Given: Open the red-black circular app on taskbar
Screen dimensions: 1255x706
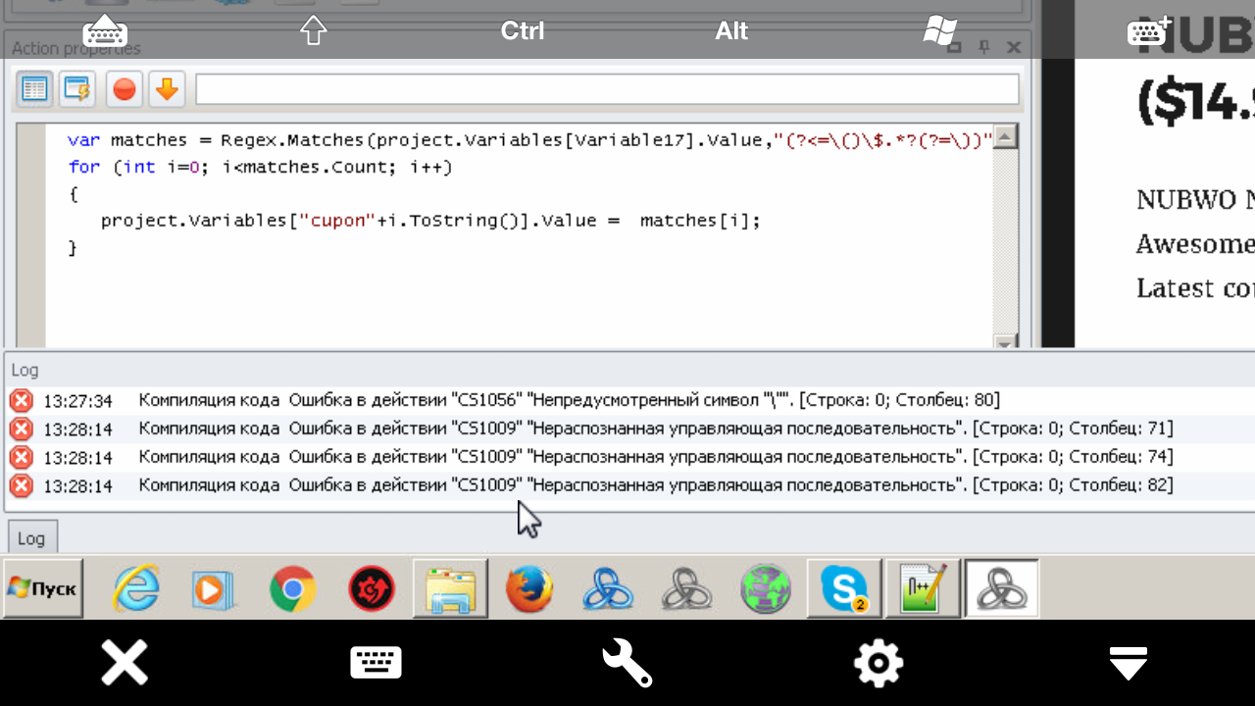Looking at the screenshot, I should click(372, 589).
